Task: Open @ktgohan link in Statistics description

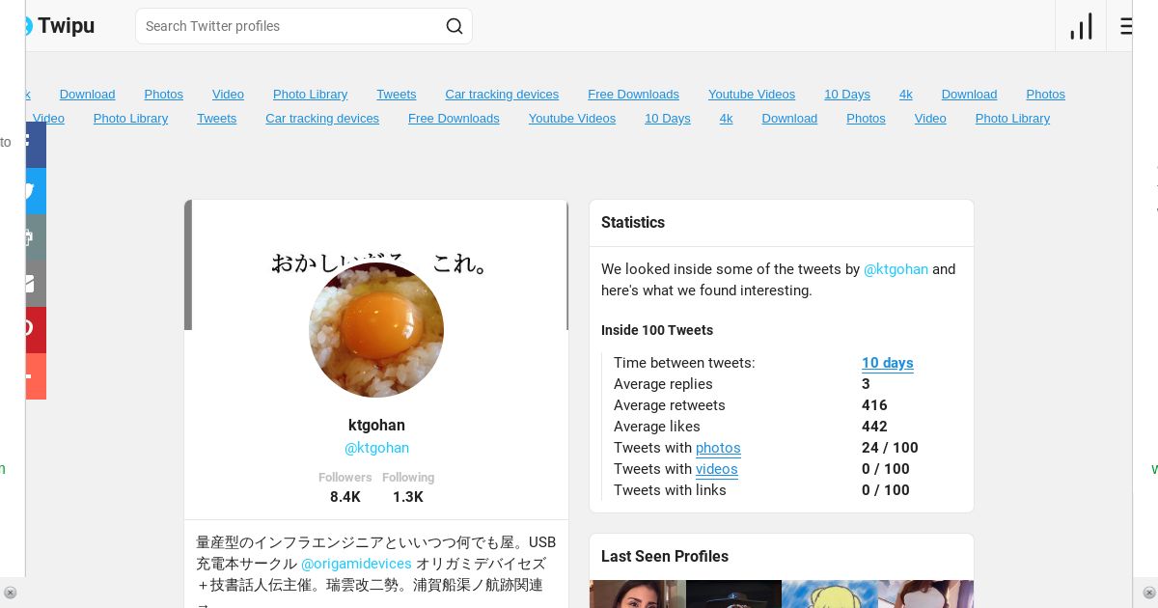Action: tap(896, 269)
